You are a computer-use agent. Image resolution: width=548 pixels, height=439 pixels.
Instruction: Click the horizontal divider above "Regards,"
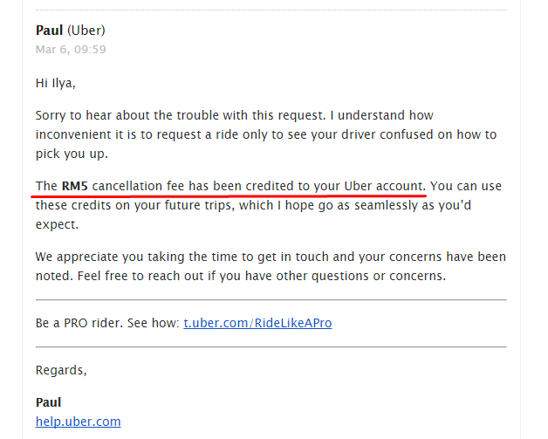coord(271,347)
